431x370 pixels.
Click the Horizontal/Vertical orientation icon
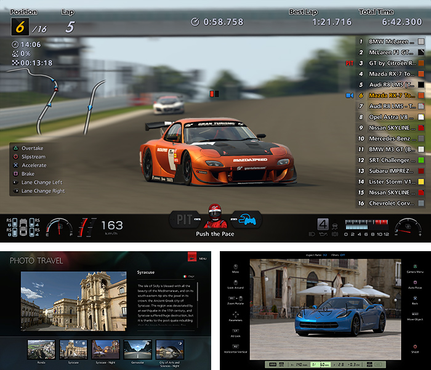[x=236, y=347]
